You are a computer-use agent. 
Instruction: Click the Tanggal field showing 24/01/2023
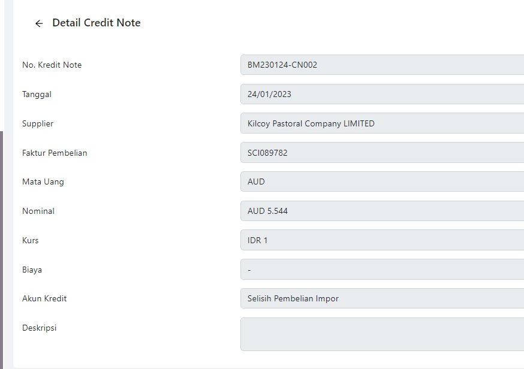tap(382, 94)
